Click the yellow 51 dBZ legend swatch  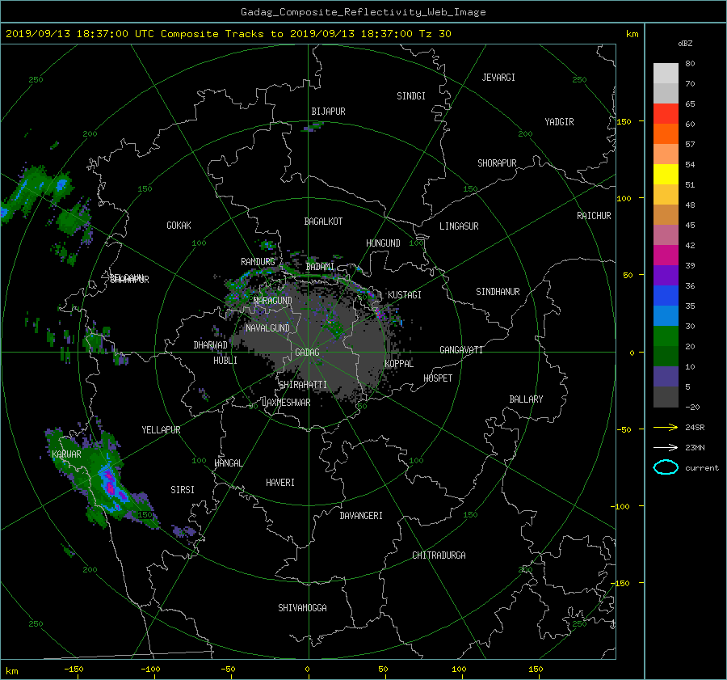tap(666, 174)
